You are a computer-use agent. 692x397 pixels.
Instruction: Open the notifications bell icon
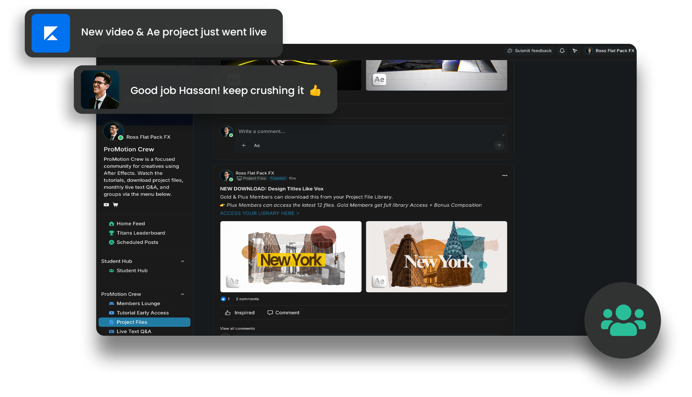[562, 51]
